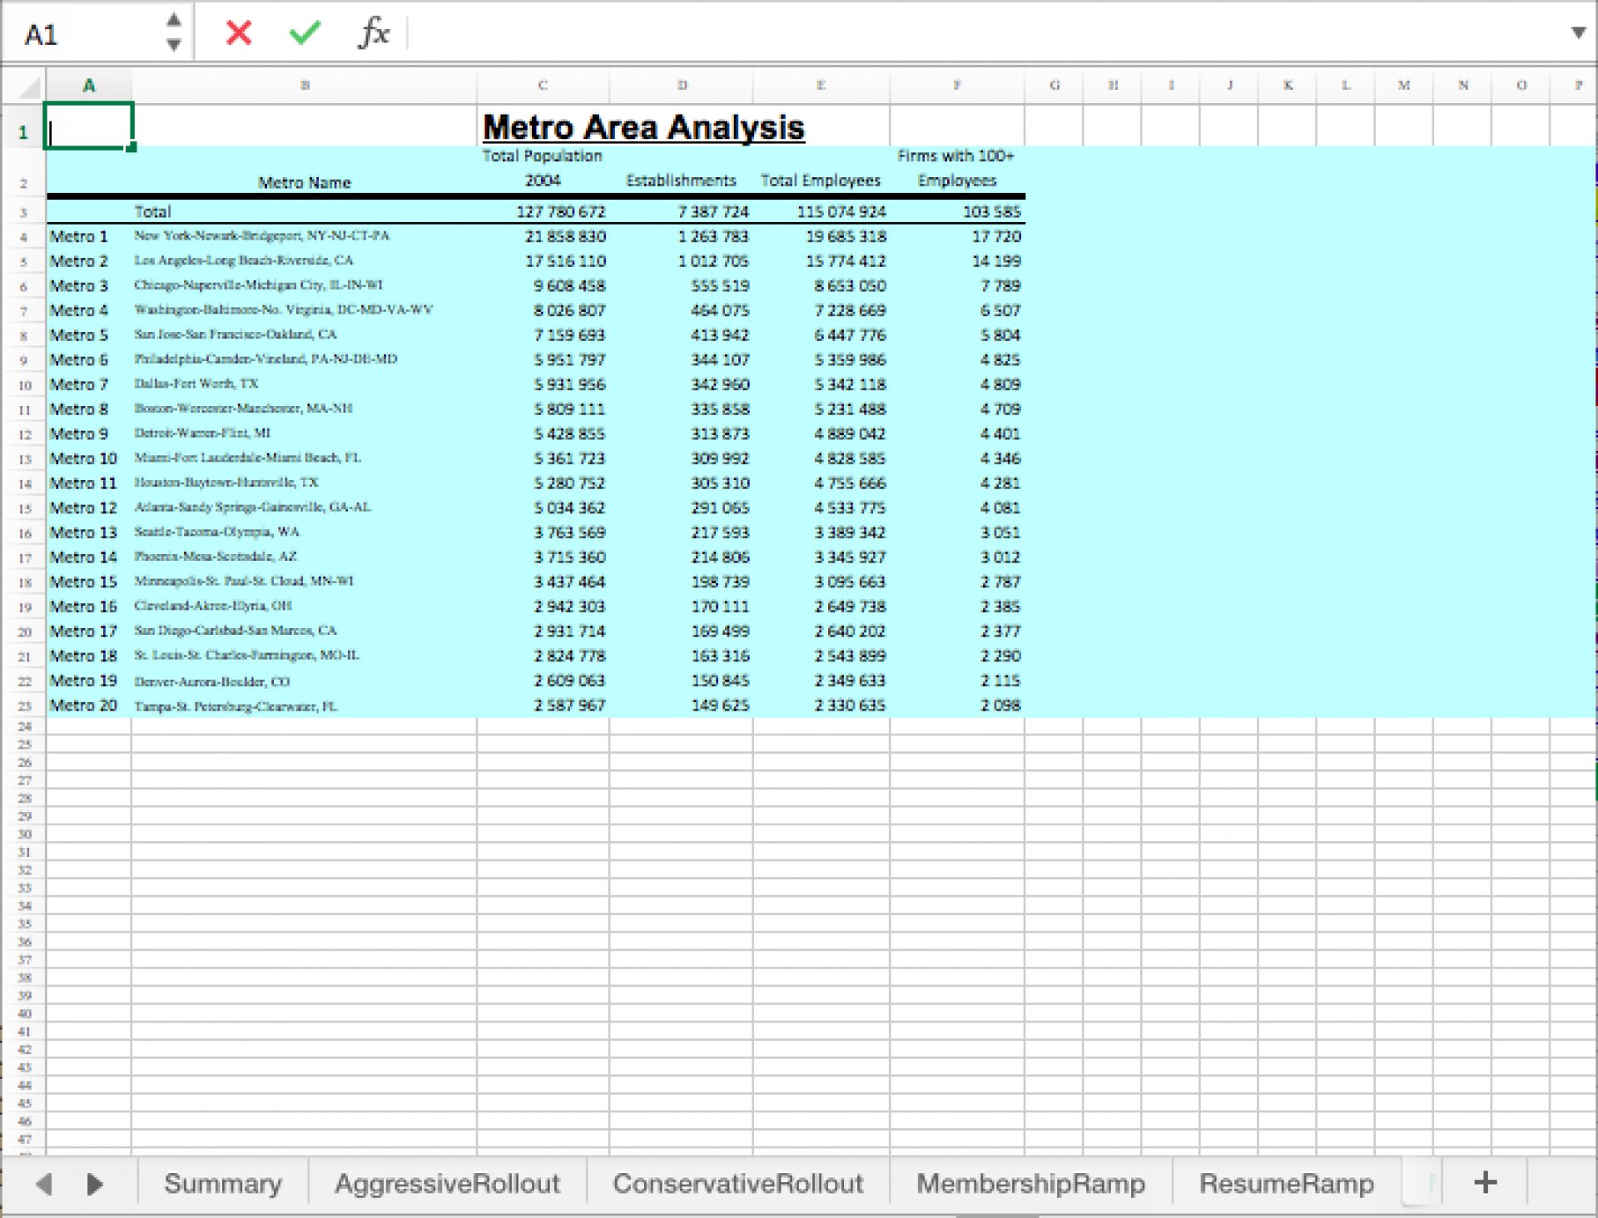Click the Establishments header cell
This screenshot has width=1598, height=1218.
pyautogui.click(x=681, y=181)
